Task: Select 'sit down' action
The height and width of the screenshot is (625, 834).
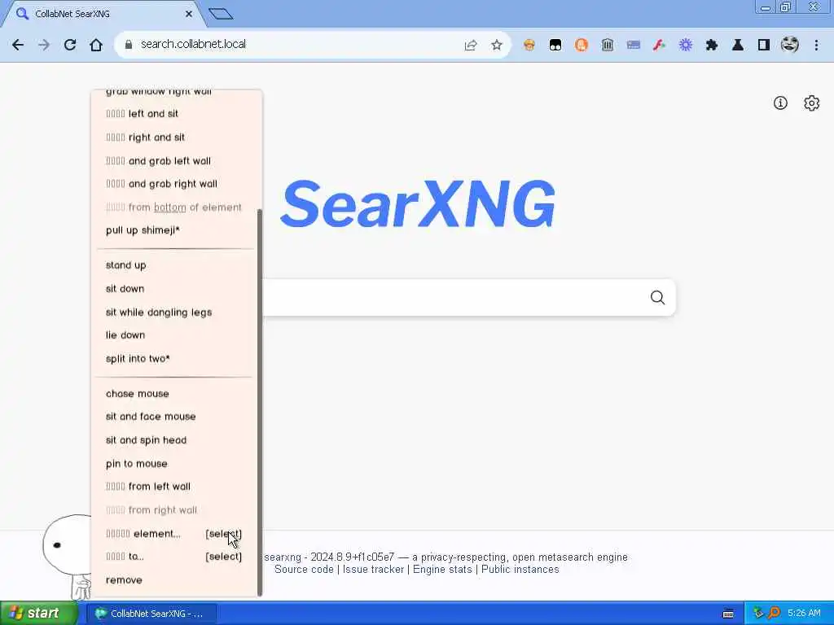Action: [125, 289]
